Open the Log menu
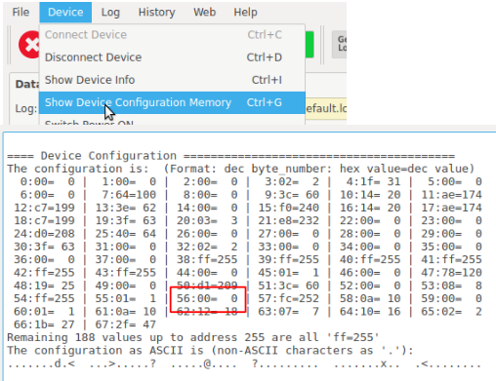The image size is (496, 381). pos(110,12)
